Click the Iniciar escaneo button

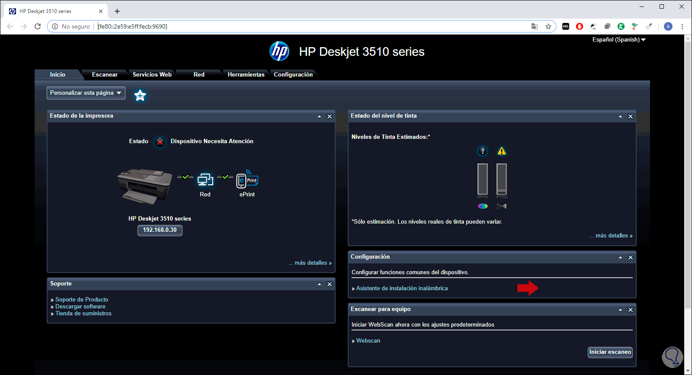point(610,352)
